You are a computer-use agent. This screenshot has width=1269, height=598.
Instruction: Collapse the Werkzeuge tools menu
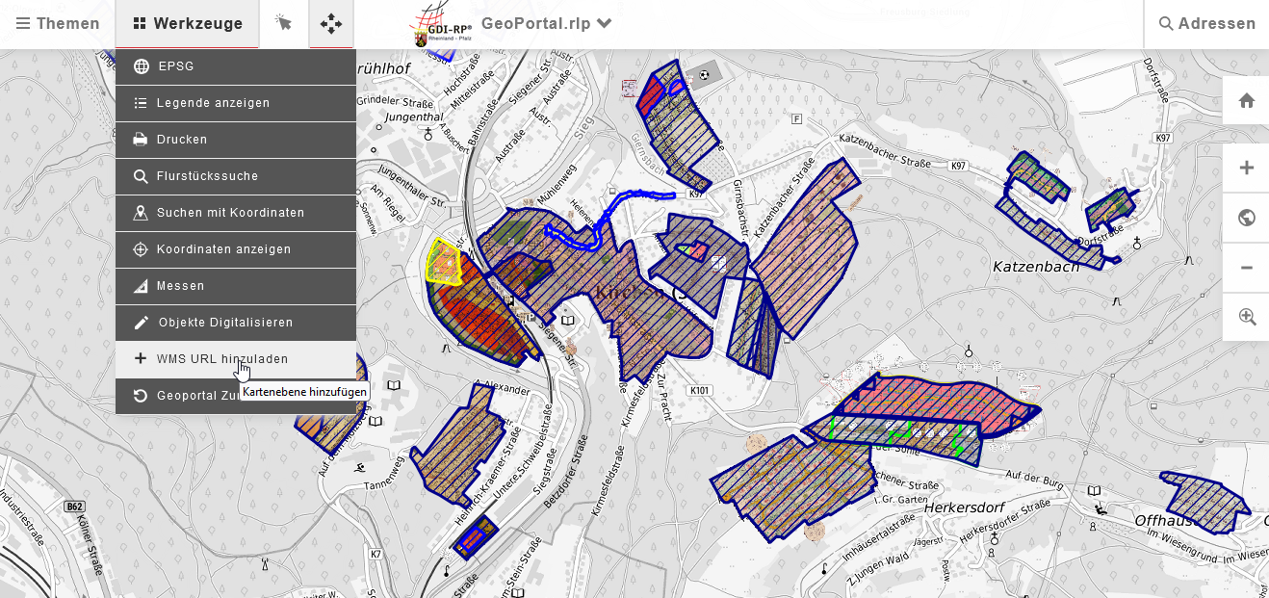188,23
